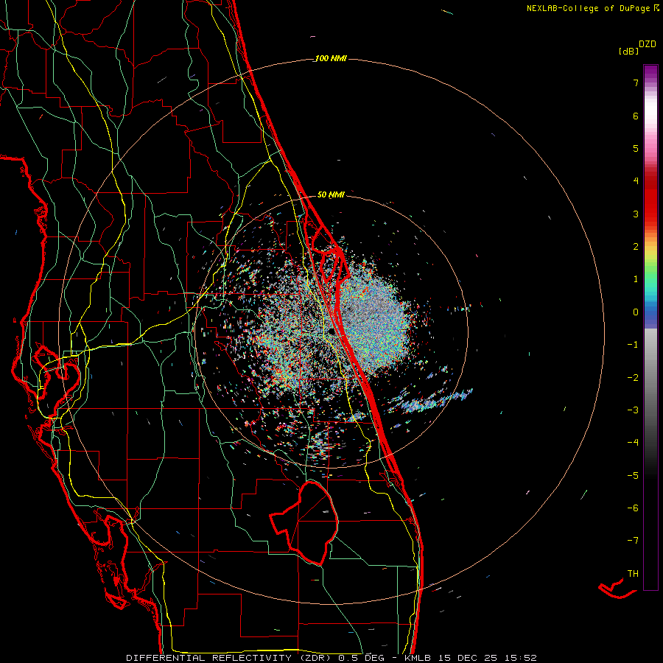
Task: Click the DZD product label above color scale
Action: pyautogui.click(x=648, y=44)
